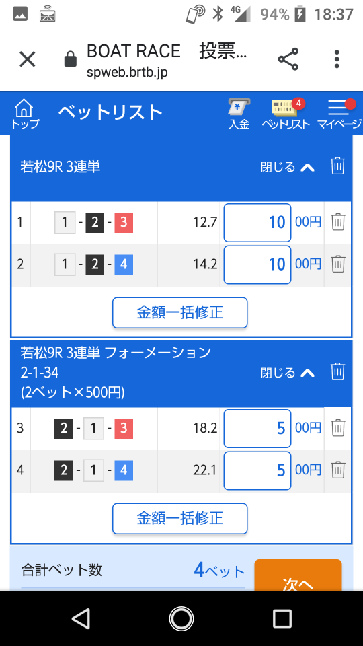The height and width of the screenshot is (646, 363).
Task: Click 金額一括修正 in first bet group
Action: pyautogui.click(x=180, y=313)
